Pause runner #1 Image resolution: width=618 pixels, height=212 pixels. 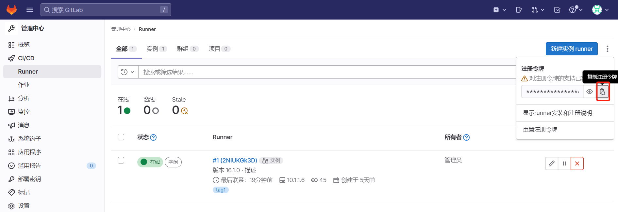[x=564, y=163]
